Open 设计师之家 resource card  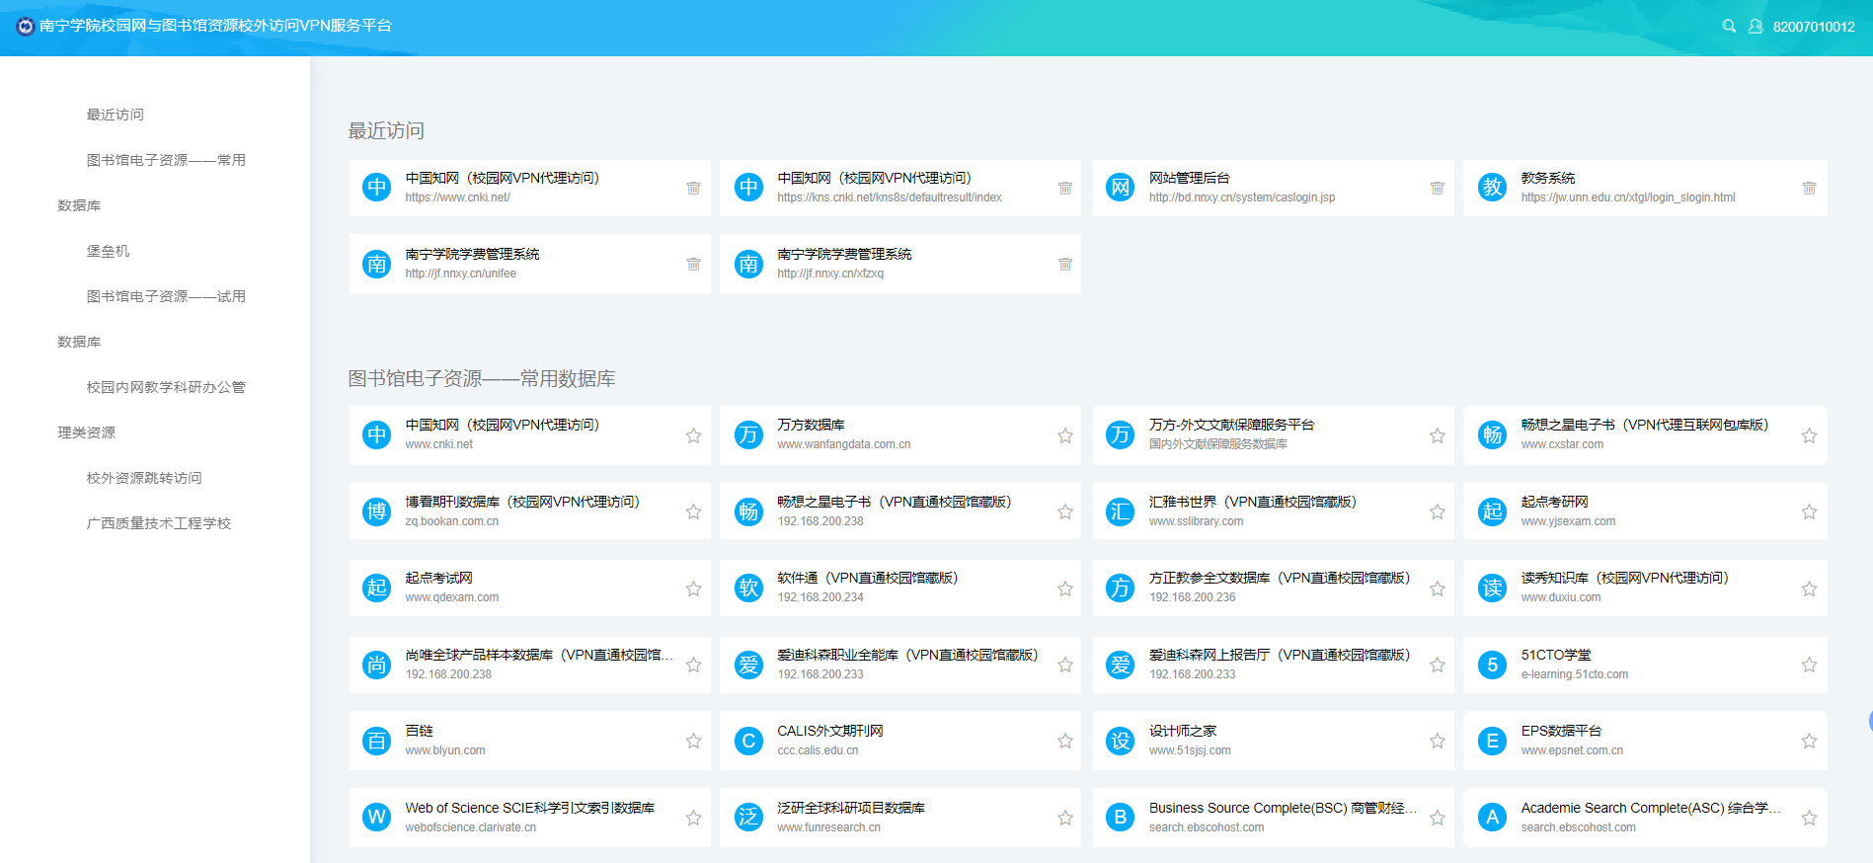[1183, 732]
